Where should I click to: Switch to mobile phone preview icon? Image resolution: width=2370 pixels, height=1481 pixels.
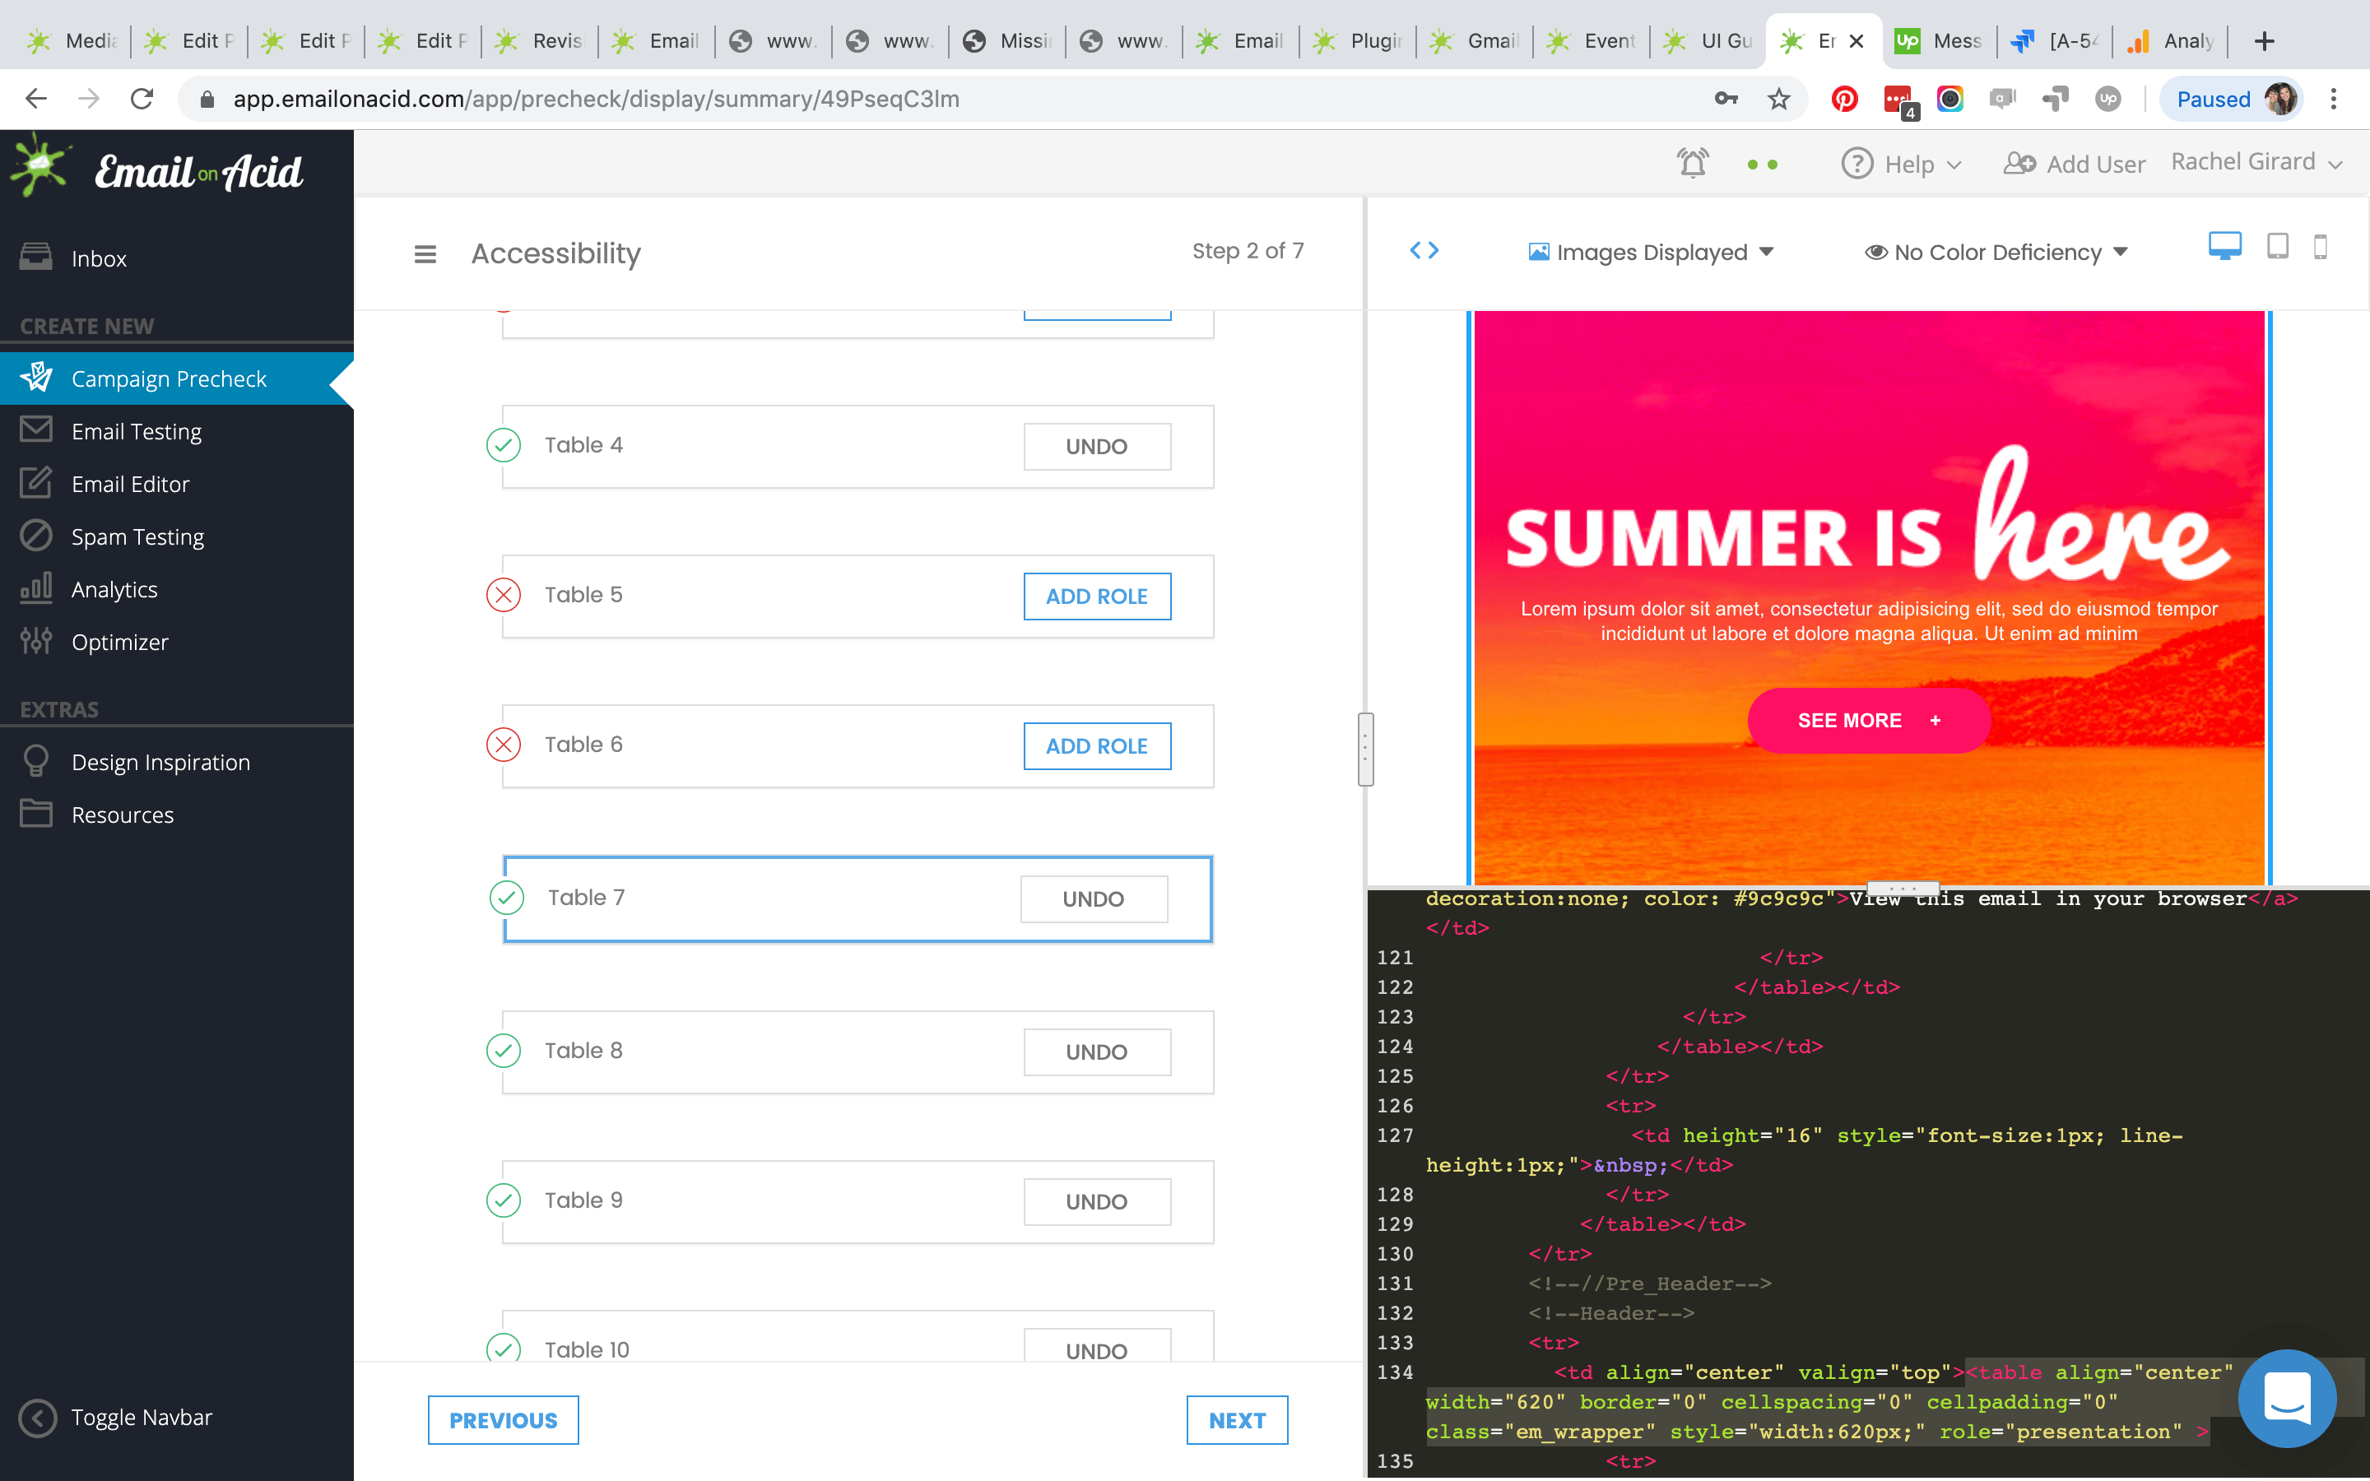click(2320, 246)
